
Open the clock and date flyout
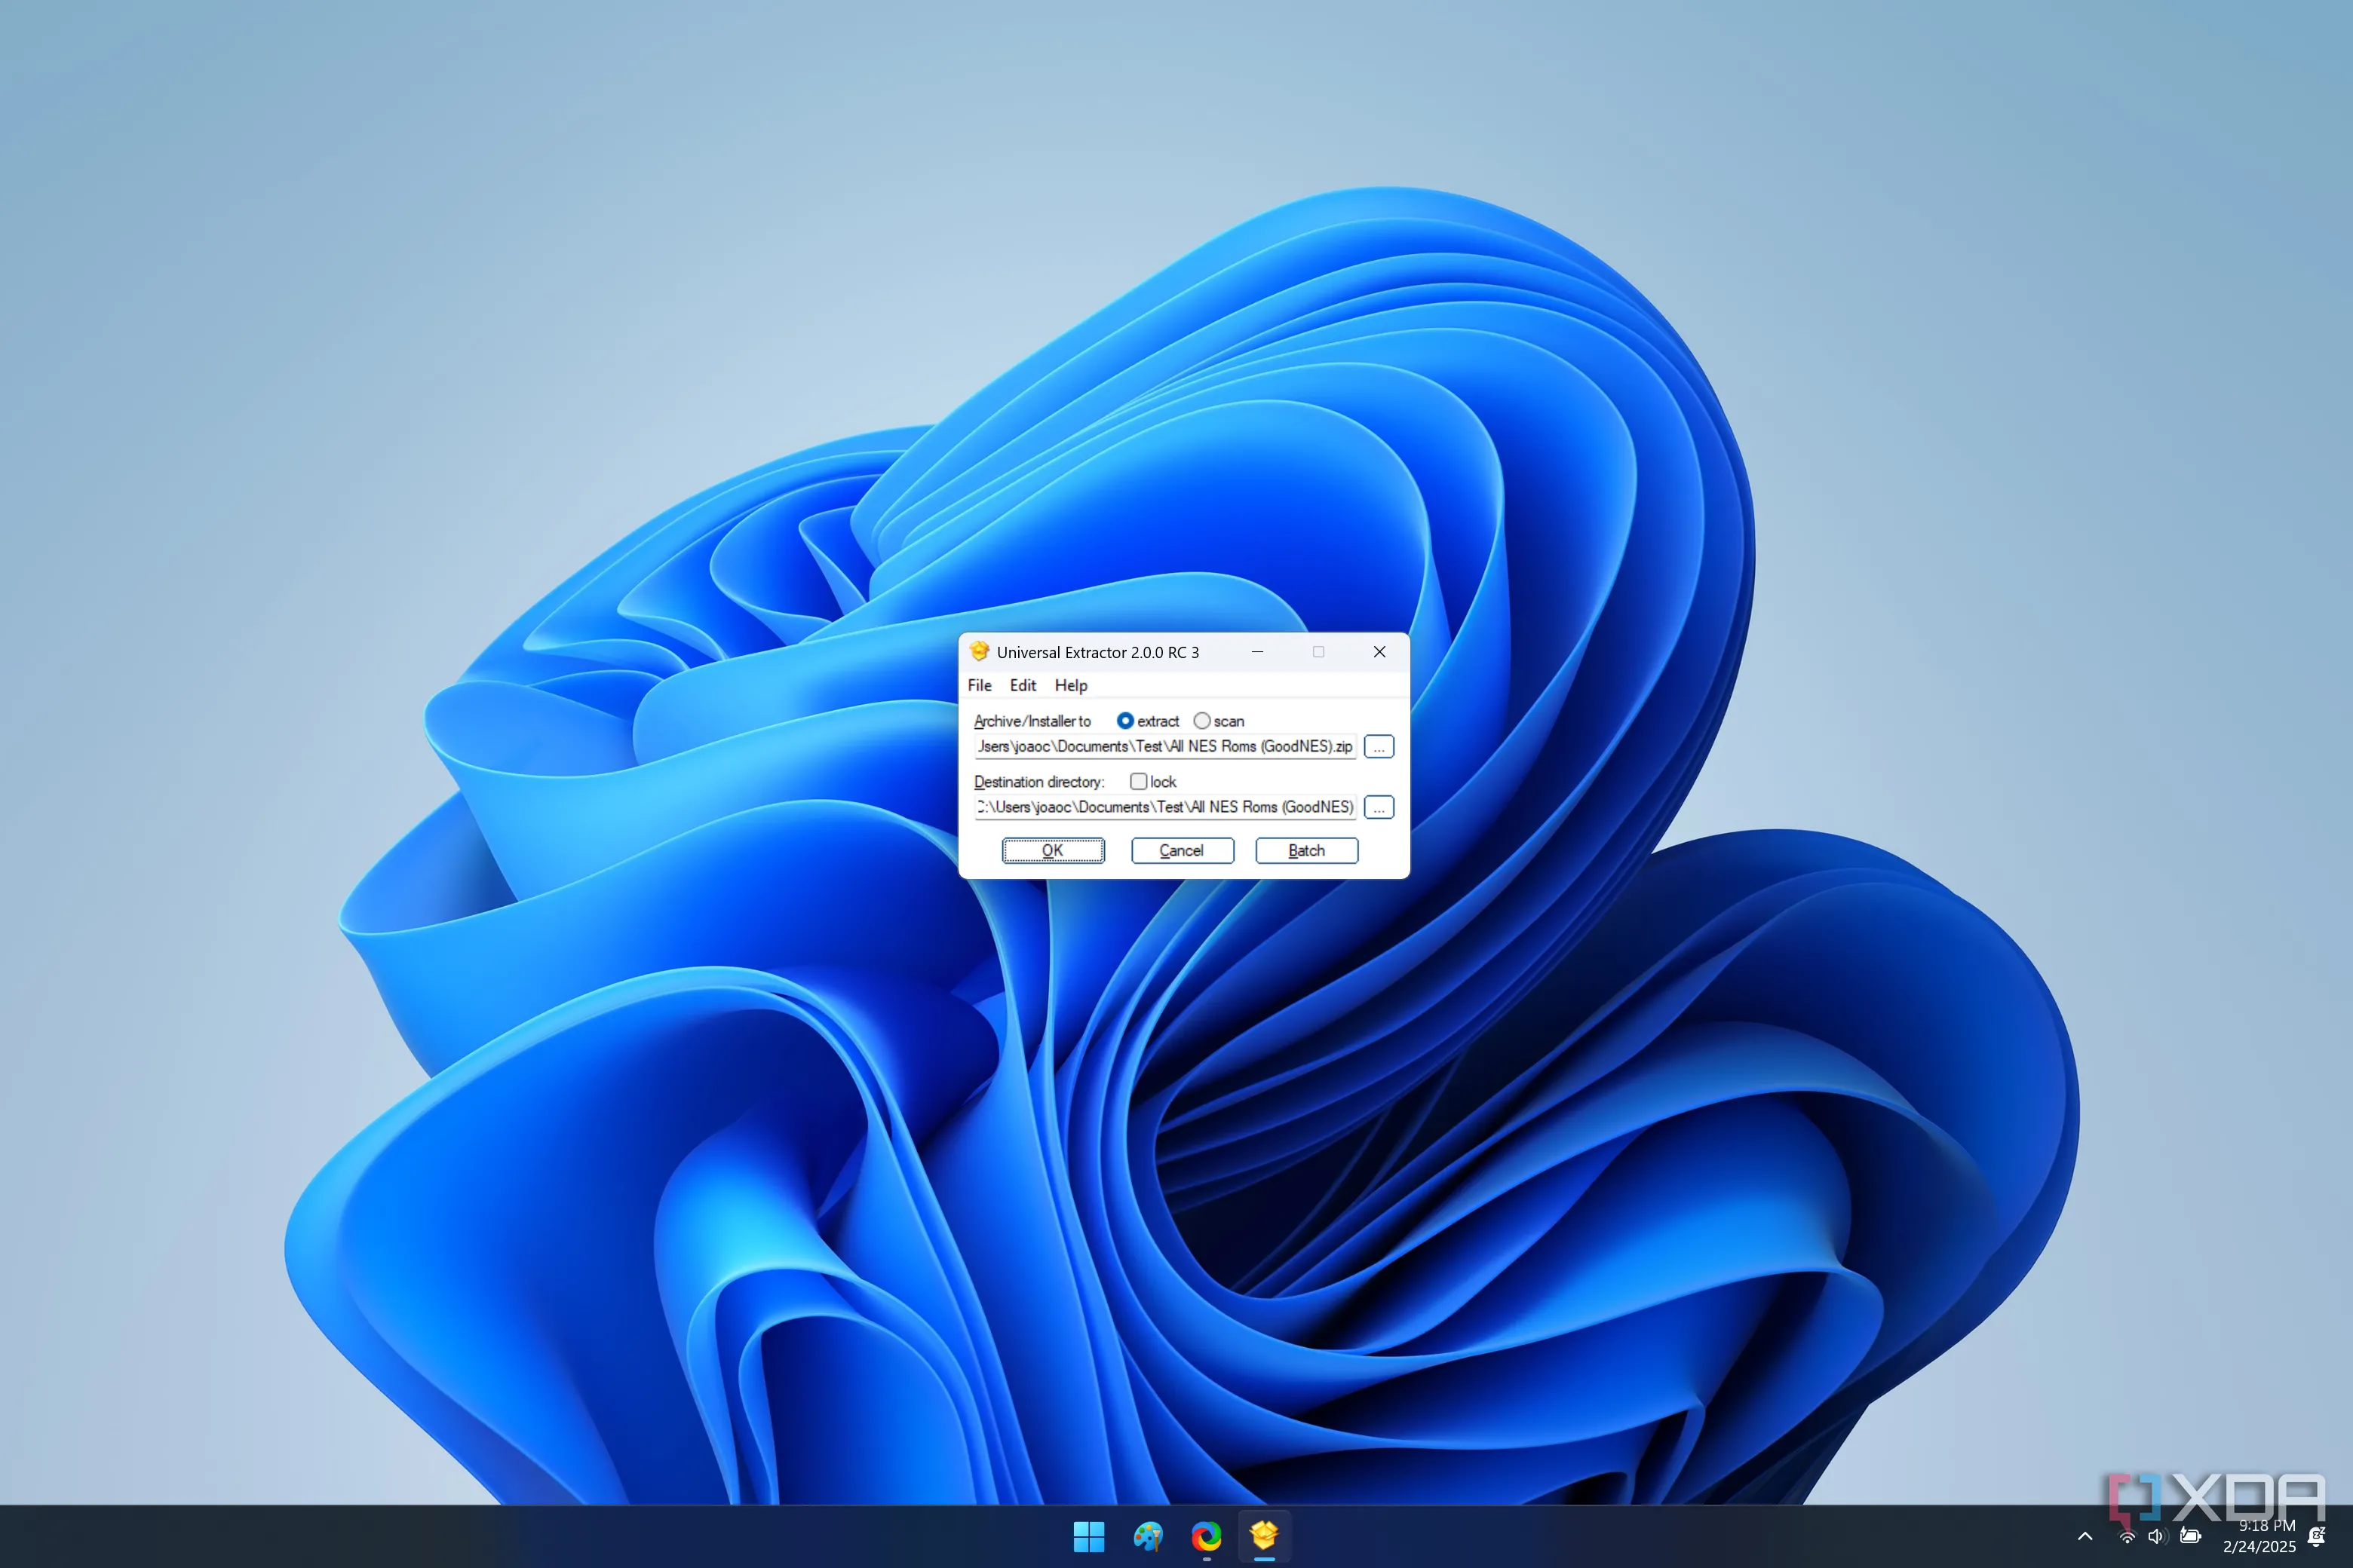2259,1536
